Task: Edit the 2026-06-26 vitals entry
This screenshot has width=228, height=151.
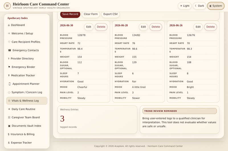Action: tap(198, 27)
